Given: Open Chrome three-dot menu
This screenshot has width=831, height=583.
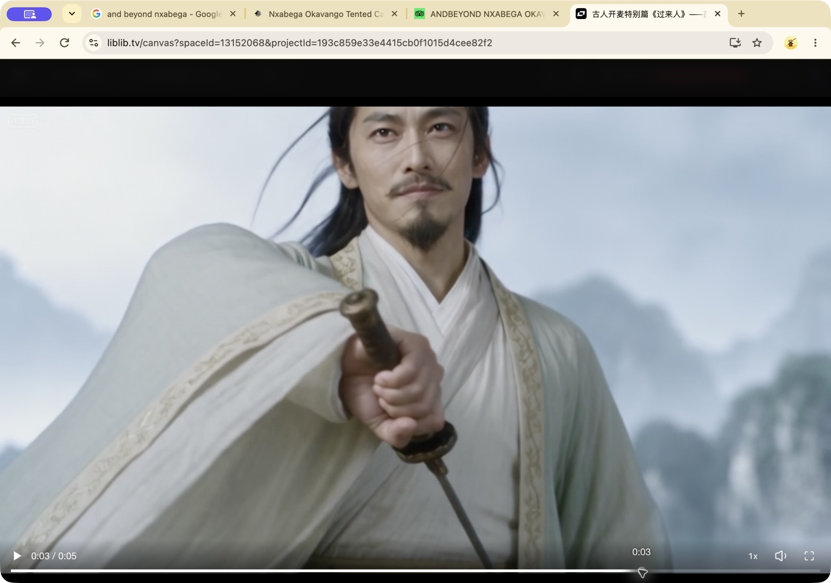Looking at the screenshot, I should pyautogui.click(x=815, y=43).
